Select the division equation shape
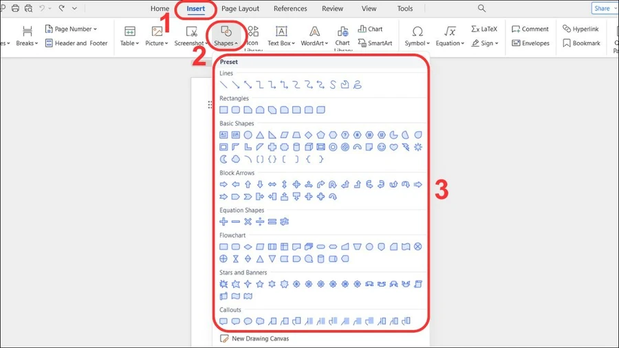The width and height of the screenshot is (619, 348). (x=260, y=221)
